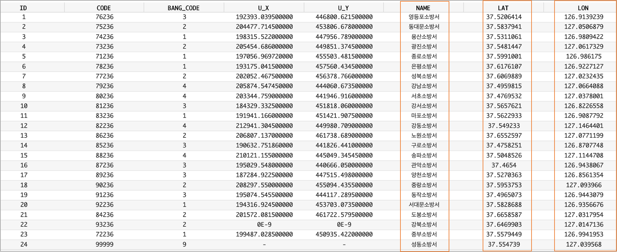This screenshot has width=617, height=252.
Task: Select the LAT value 37.5206414
Action: 504,17
